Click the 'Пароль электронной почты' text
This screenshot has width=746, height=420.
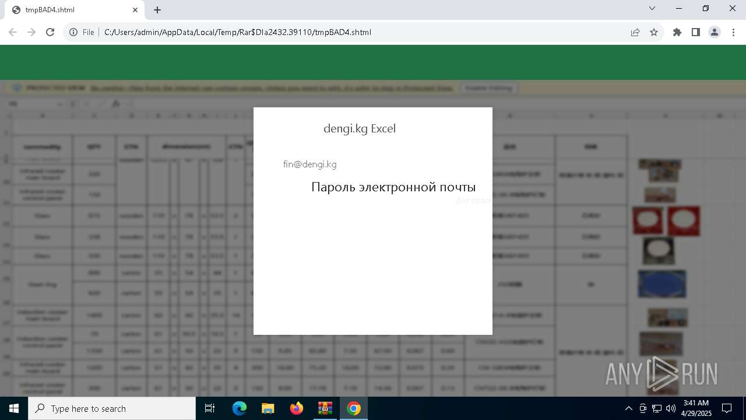coord(393,187)
